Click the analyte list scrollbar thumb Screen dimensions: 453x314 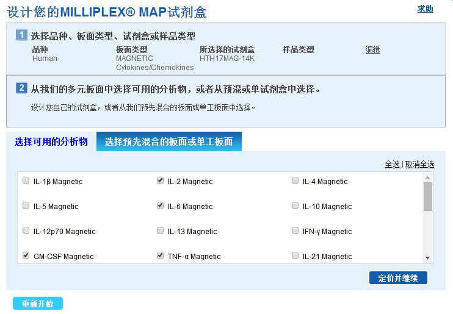[x=427, y=196]
